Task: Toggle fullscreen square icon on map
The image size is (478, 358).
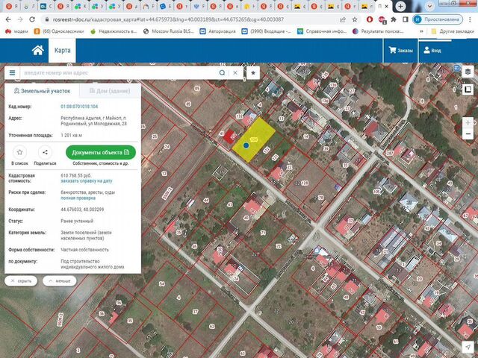Action: [x=468, y=89]
